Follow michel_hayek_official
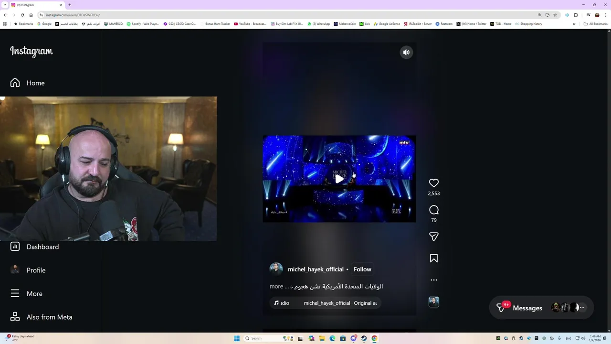This screenshot has height=344, width=611. pyautogui.click(x=362, y=269)
